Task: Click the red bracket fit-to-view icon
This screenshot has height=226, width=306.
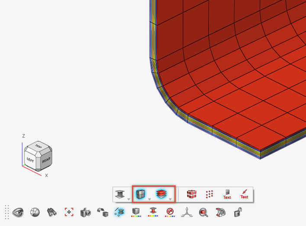Action: point(69,212)
